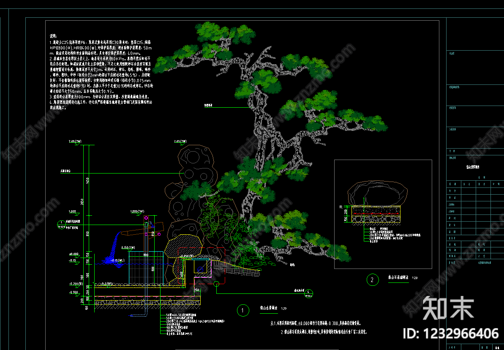Select the "1.000(TW)" elevation label
The image size is (504, 350).
click(137, 212)
